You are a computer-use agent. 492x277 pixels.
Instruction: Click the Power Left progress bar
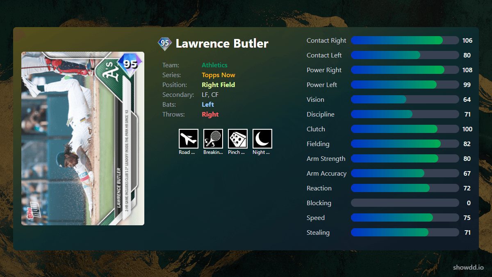coord(405,85)
